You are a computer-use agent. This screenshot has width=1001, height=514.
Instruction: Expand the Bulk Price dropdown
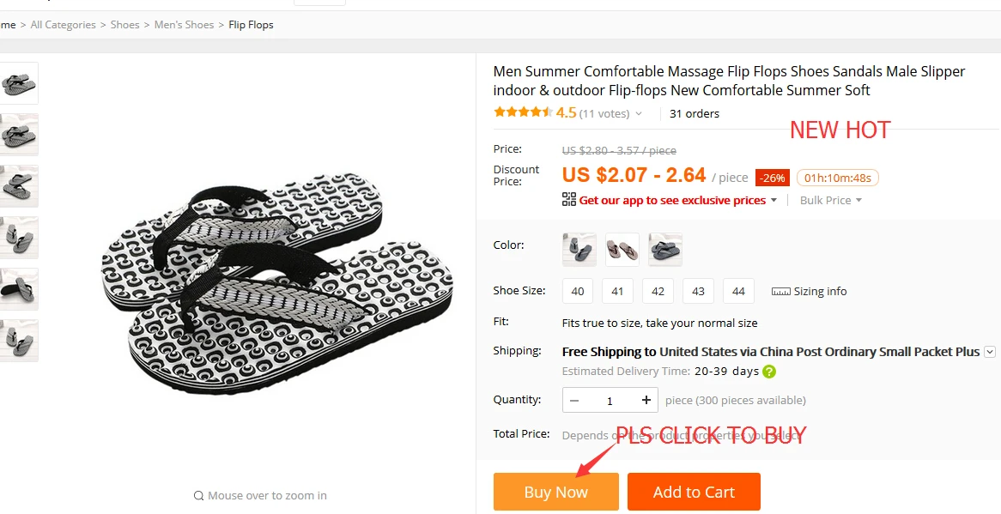pos(831,200)
